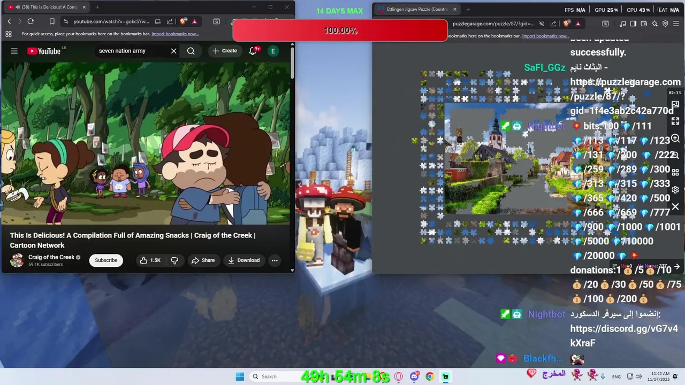Share the YouTube page URL icon

(170, 21)
